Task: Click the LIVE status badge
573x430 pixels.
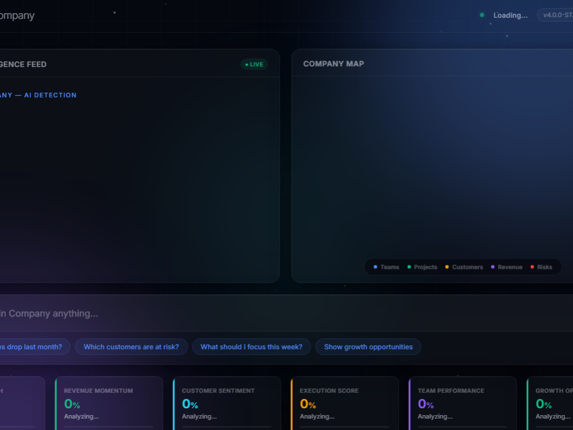Action: tap(254, 64)
